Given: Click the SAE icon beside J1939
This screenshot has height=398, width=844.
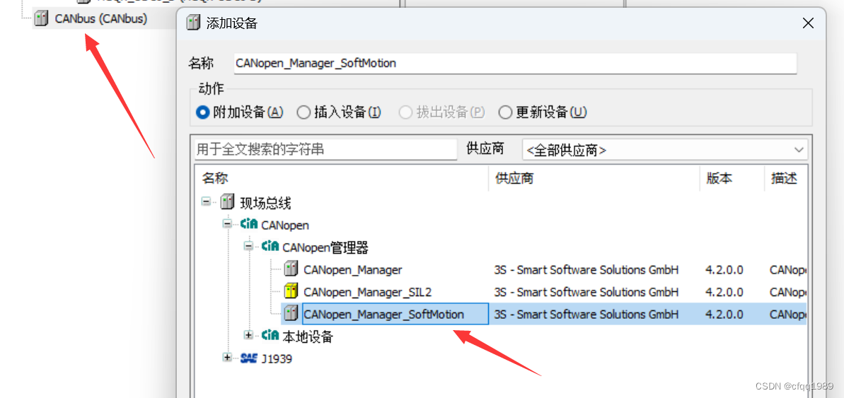Looking at the screenshot, I should click(x=249, y=358).
